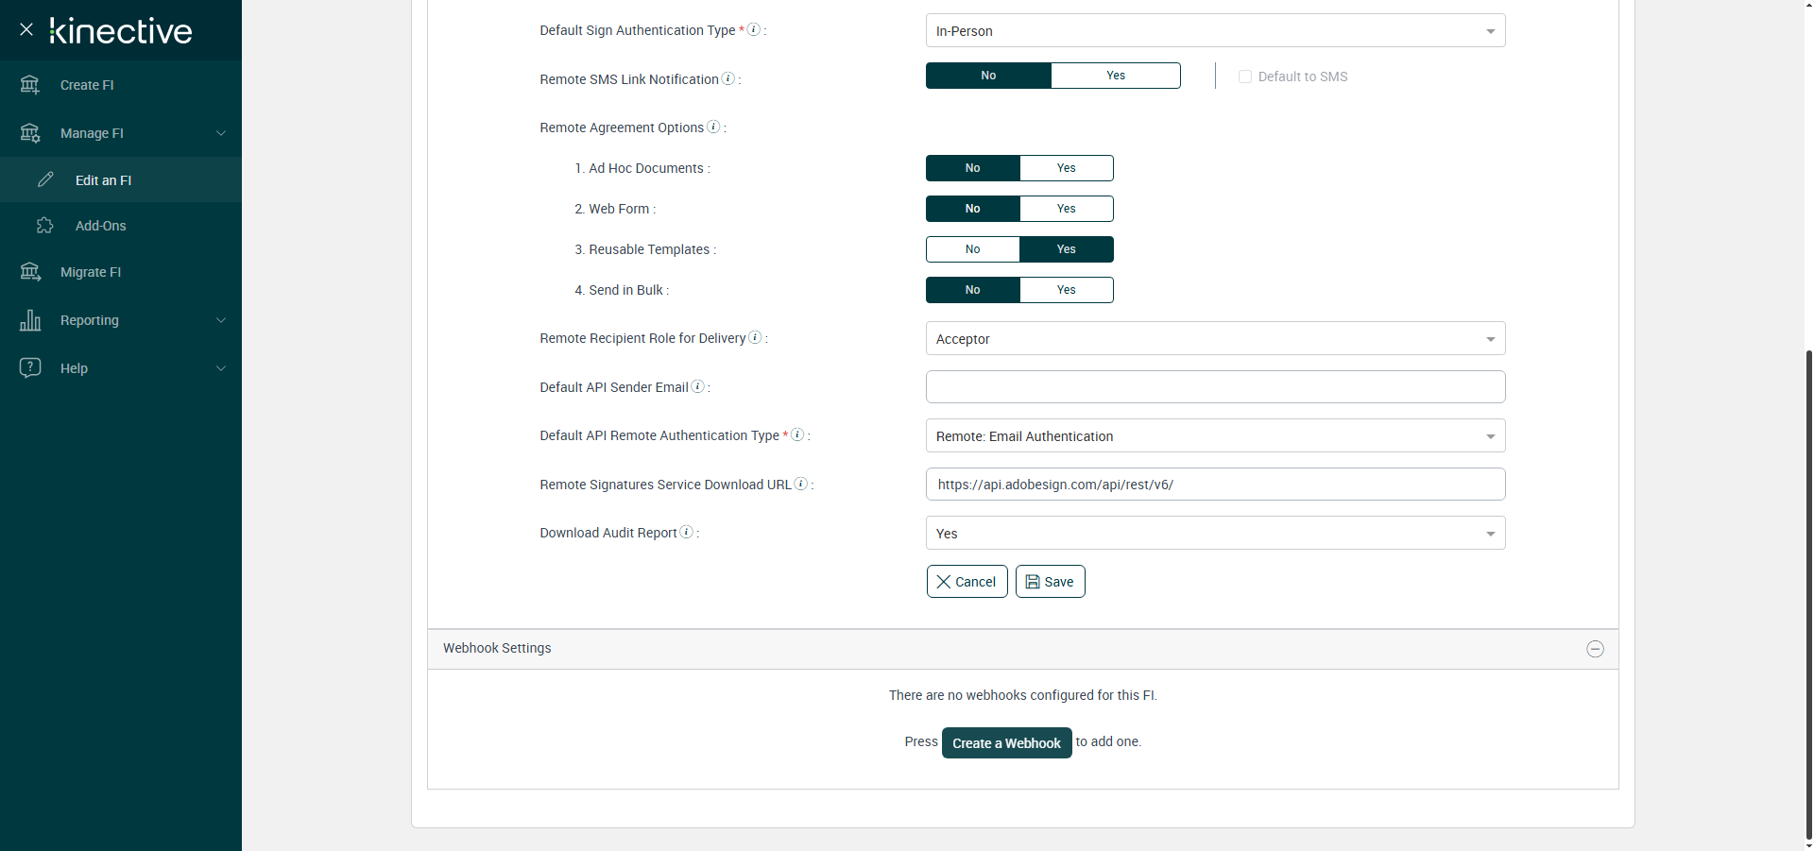Click the Reporting bar chart icon
Image resolution: width=1814 pixels, height=851 pixels.
coord(30,320)
